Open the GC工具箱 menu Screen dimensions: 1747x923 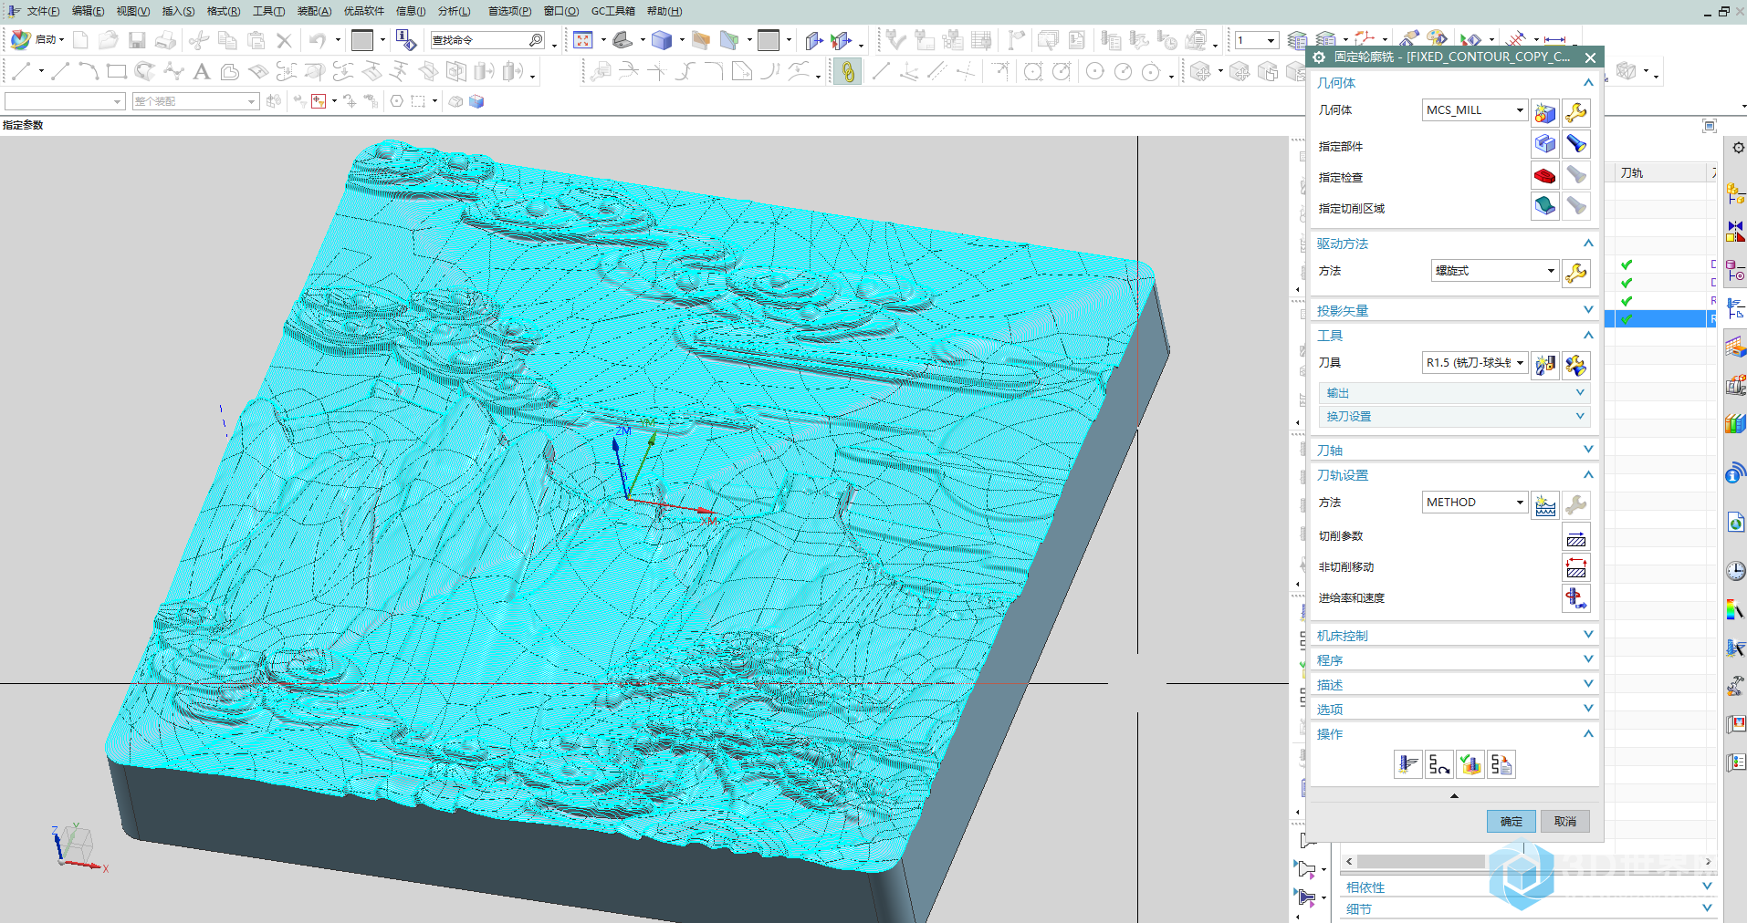coord(612,11)
